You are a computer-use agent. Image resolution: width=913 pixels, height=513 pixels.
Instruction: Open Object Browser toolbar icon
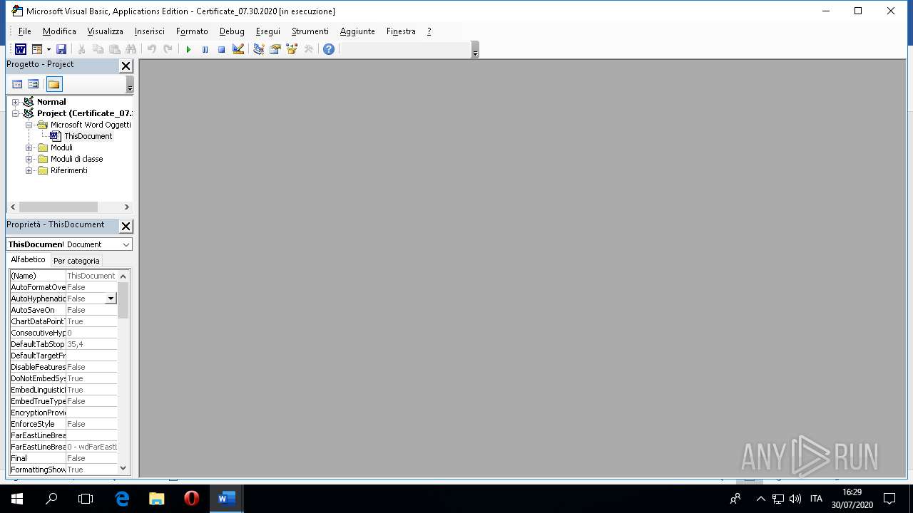291,49
